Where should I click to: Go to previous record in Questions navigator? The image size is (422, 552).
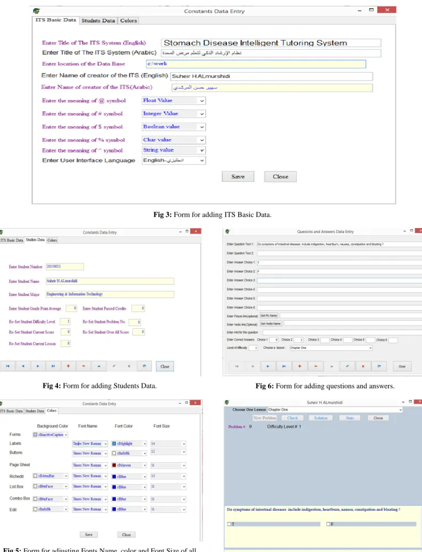[253, 366]
